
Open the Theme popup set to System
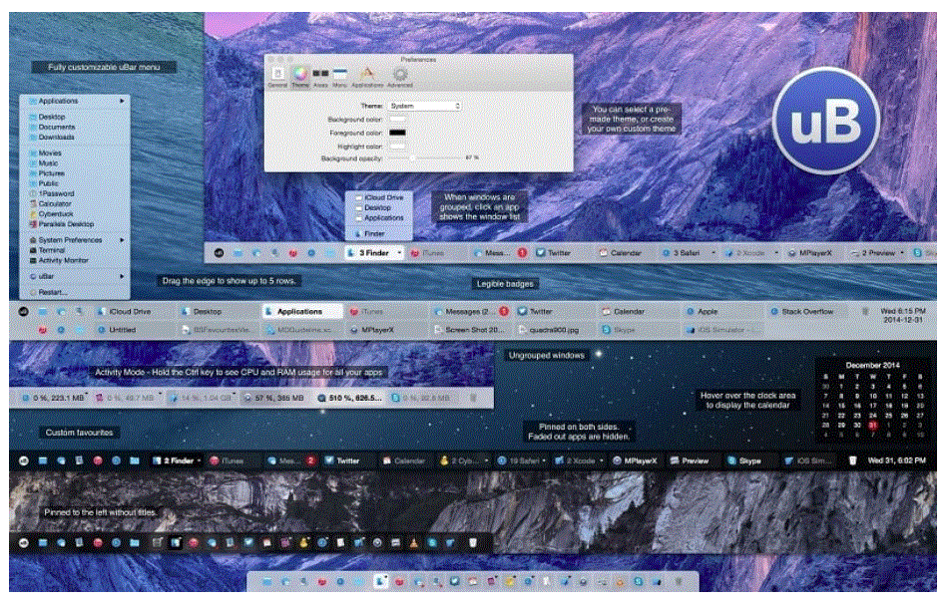coord(425,106)
